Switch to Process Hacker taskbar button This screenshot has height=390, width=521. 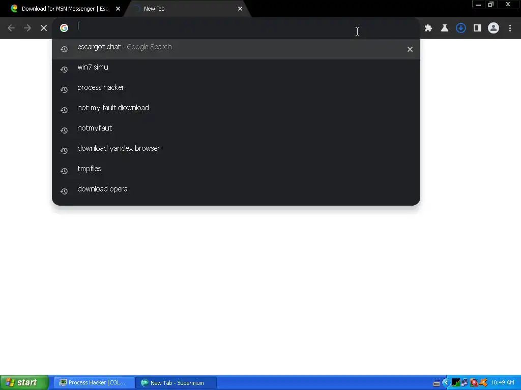[x=94, y=383]
